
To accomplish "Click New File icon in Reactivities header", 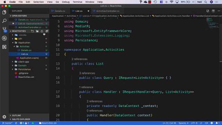I will [32, 31].
